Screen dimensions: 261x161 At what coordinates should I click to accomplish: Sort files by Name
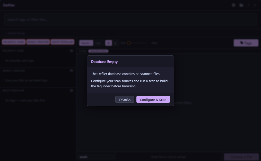coord(86,43)
